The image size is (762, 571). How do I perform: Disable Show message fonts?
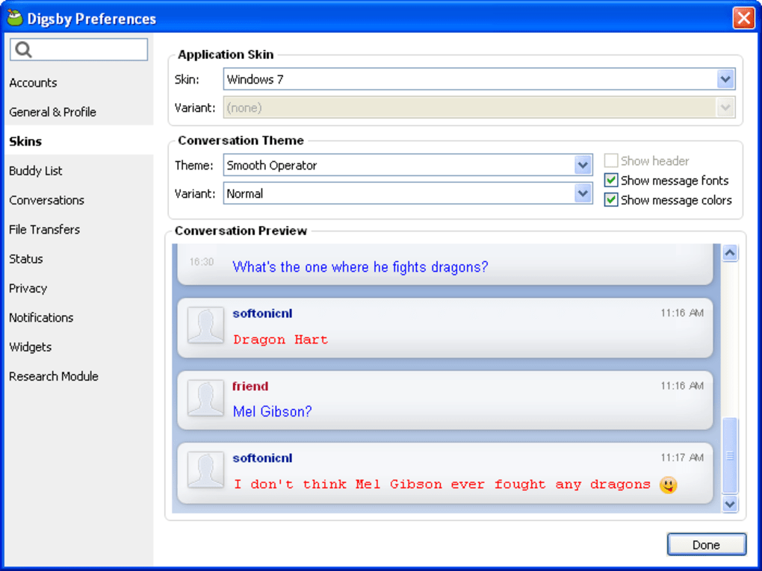[x=611, y=180]
